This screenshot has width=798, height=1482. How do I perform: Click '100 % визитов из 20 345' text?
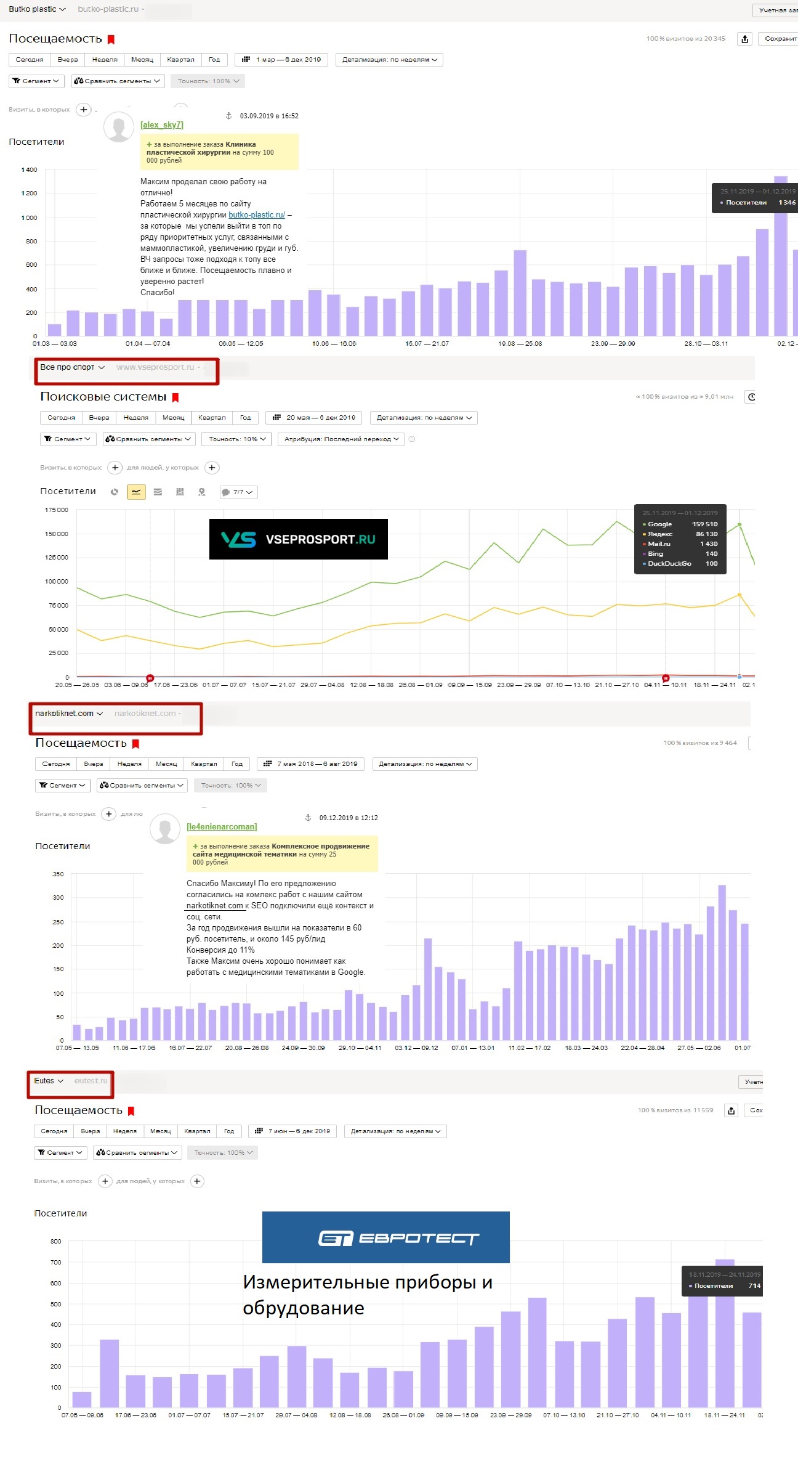[x=686, y=39]
